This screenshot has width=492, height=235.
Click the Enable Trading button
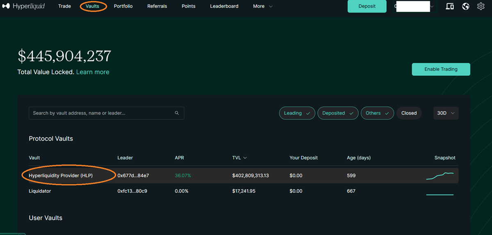(441, 69)
